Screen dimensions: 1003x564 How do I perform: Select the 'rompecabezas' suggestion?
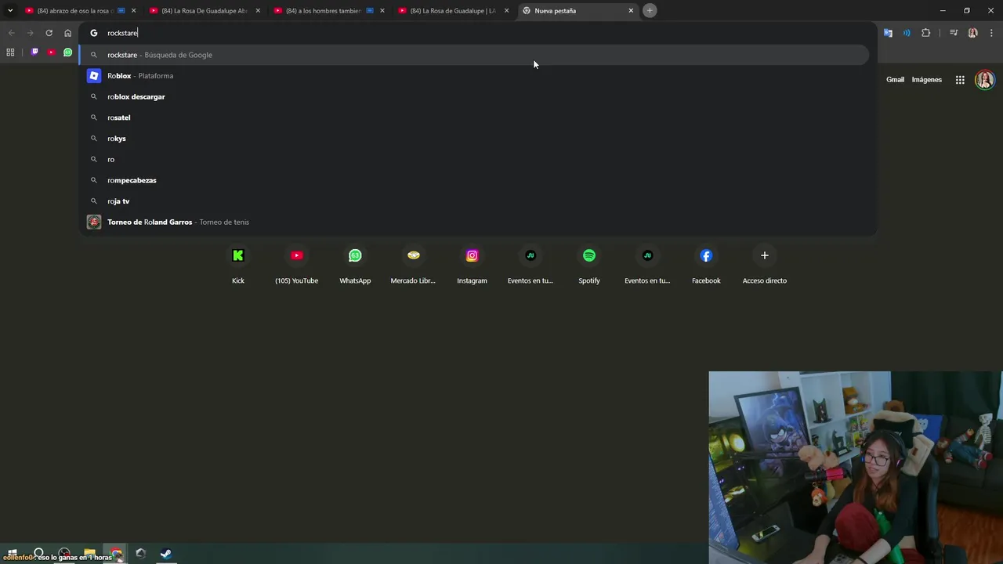click(474, 180)
